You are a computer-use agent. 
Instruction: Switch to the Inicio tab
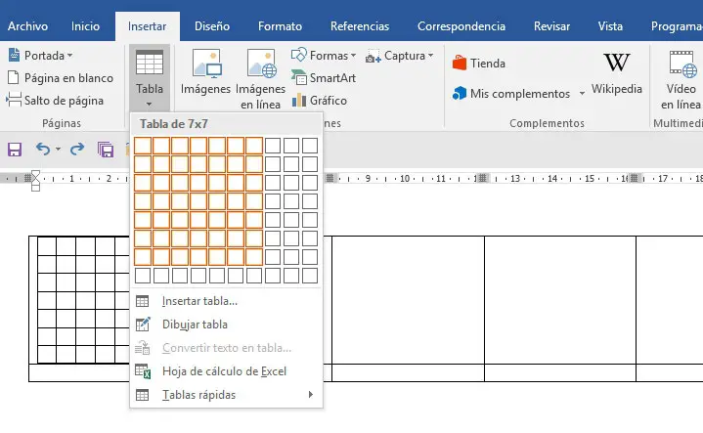[x=85, y=26]
